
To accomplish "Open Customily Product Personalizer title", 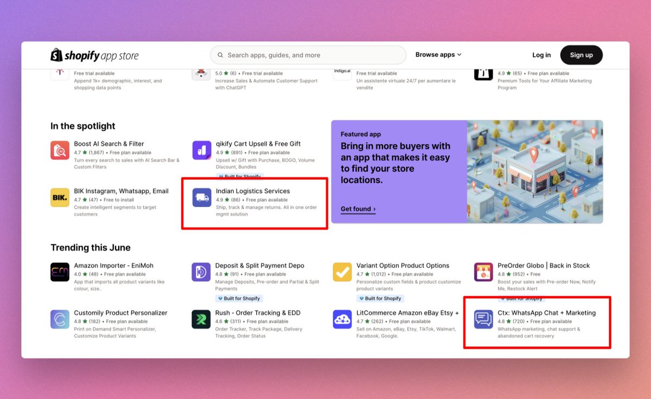I will [x=120, y=313].
